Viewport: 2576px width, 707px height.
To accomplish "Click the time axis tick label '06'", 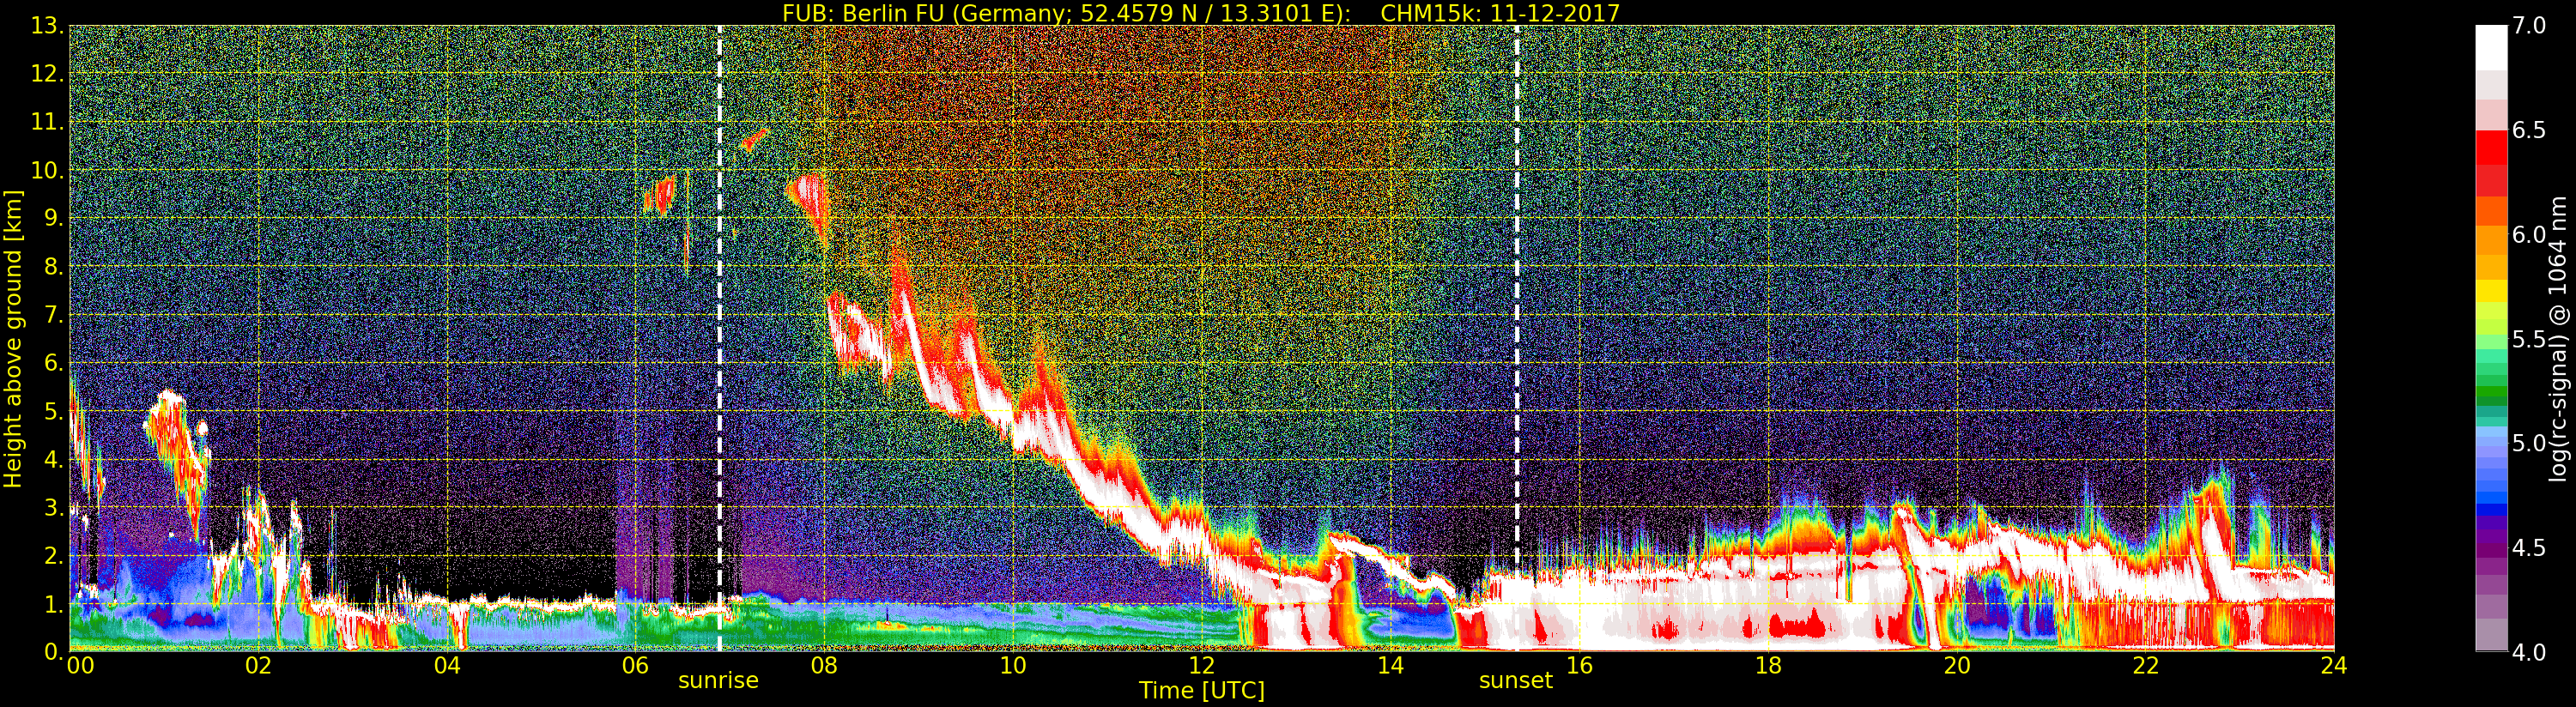I will pyautogui.click(x=635, y=665).
